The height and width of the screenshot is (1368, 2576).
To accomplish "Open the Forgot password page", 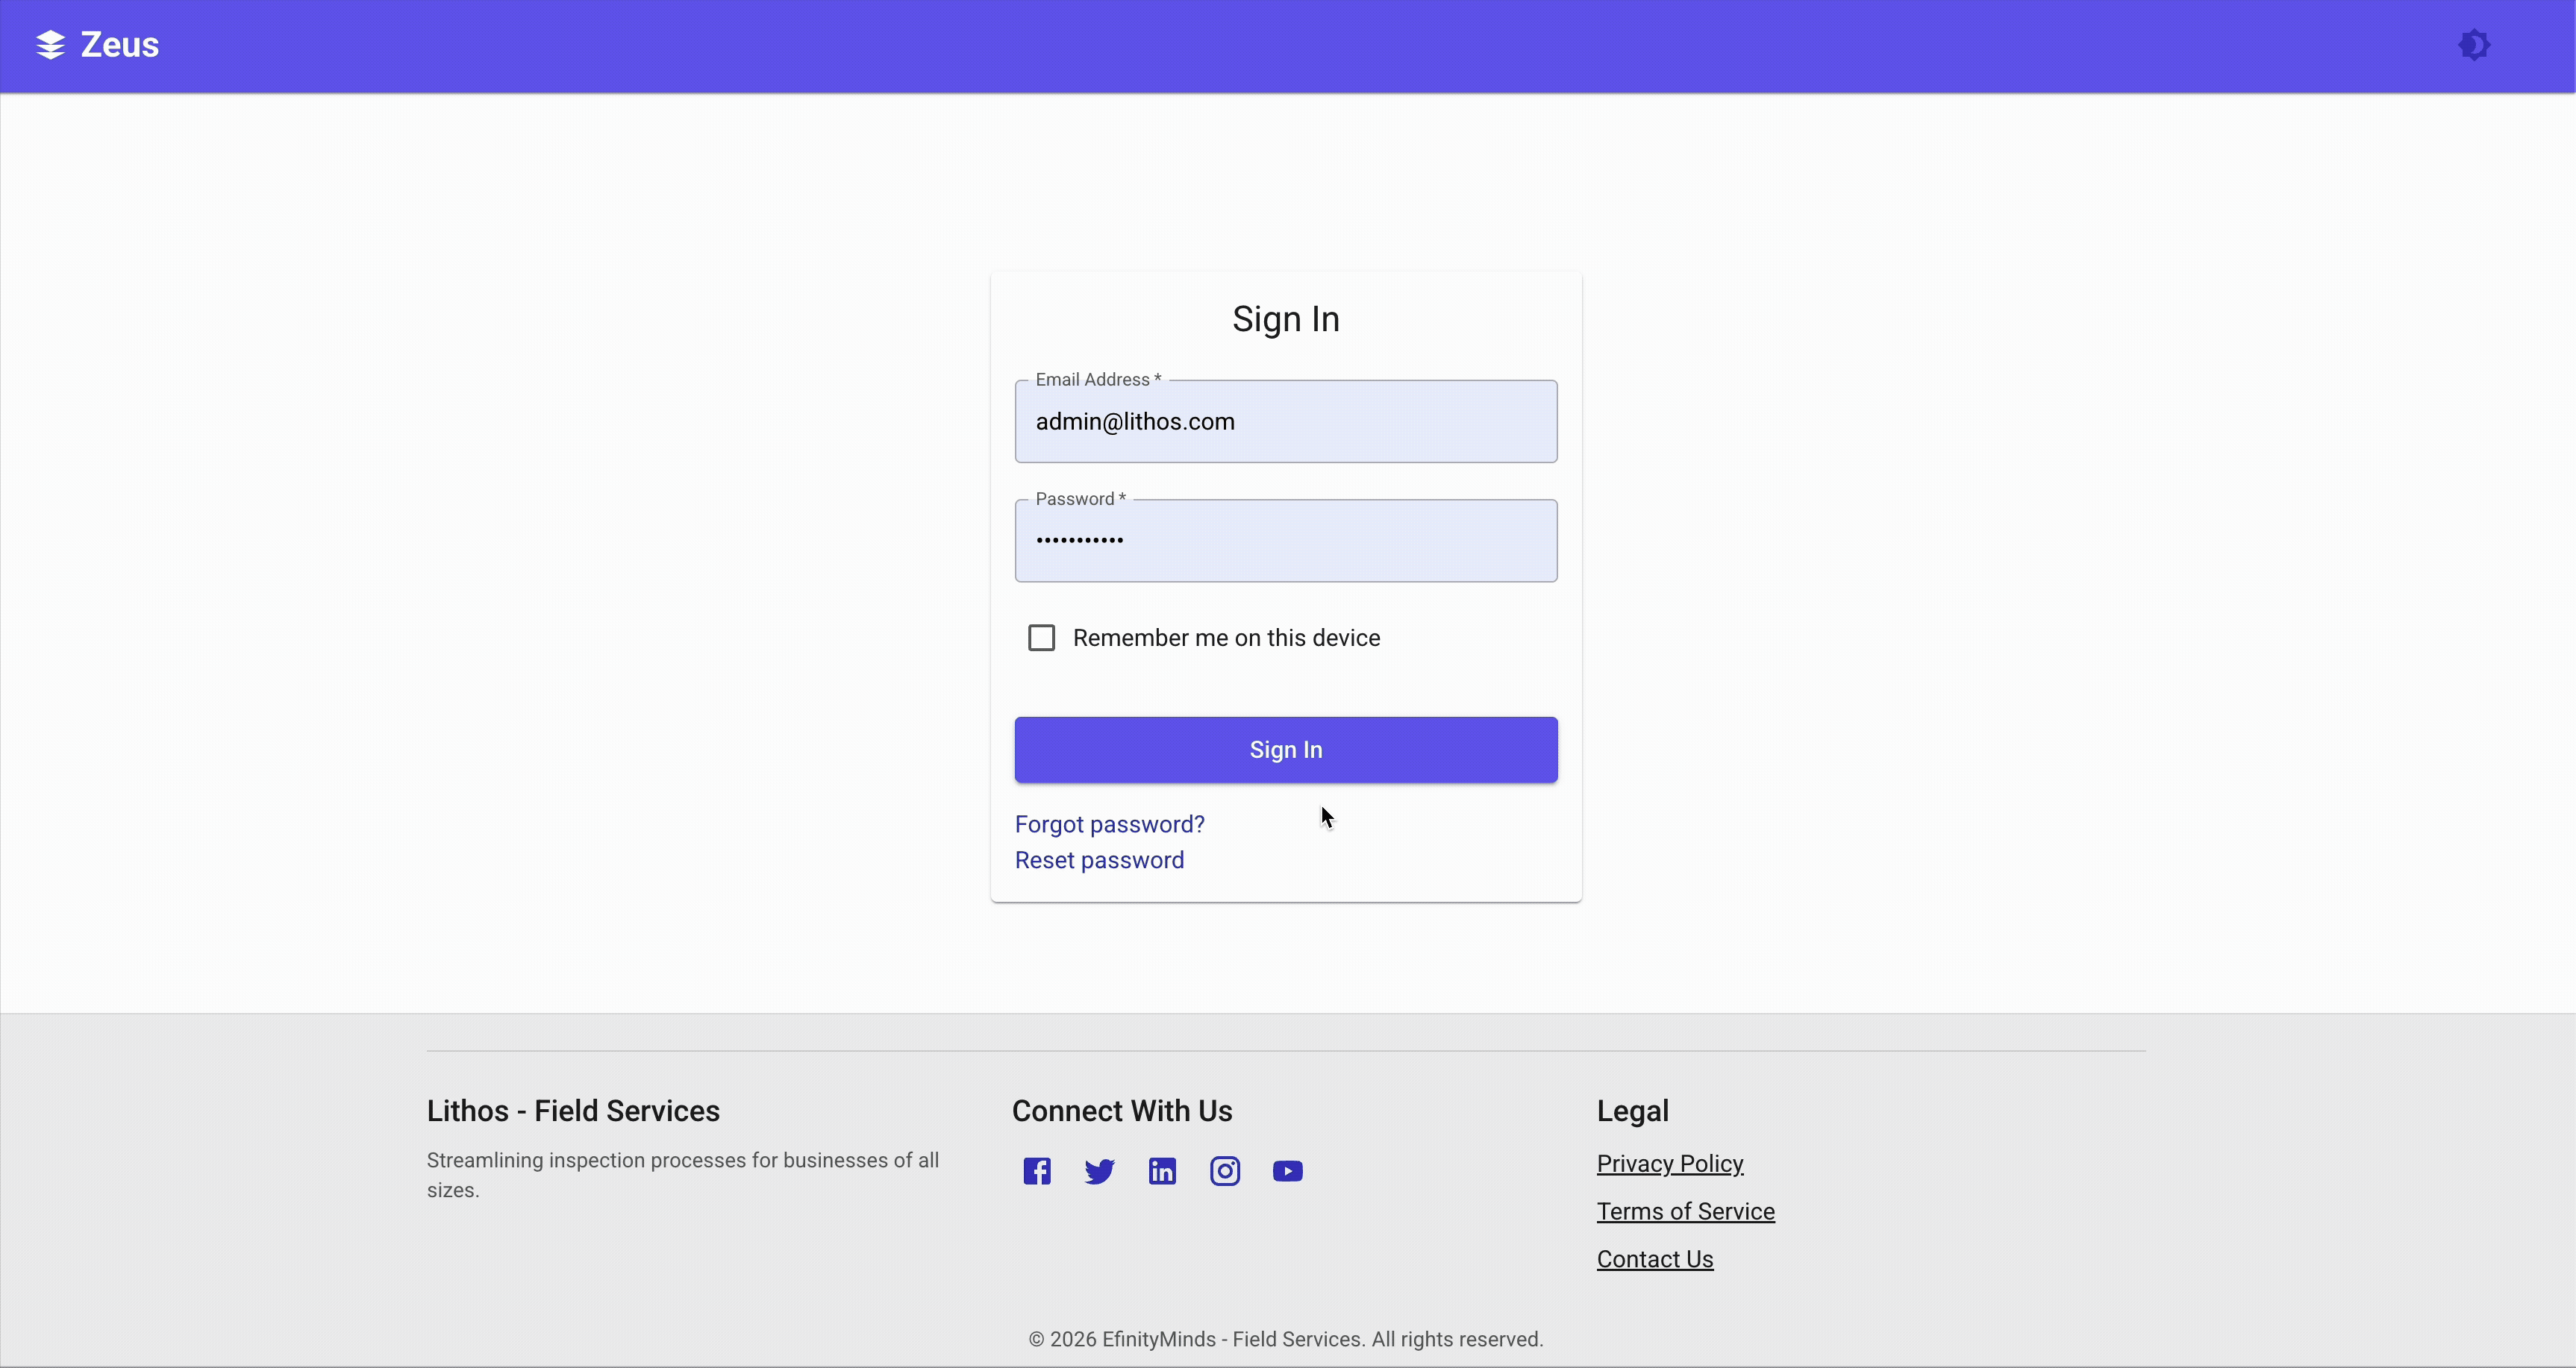I will (1109, 823).
